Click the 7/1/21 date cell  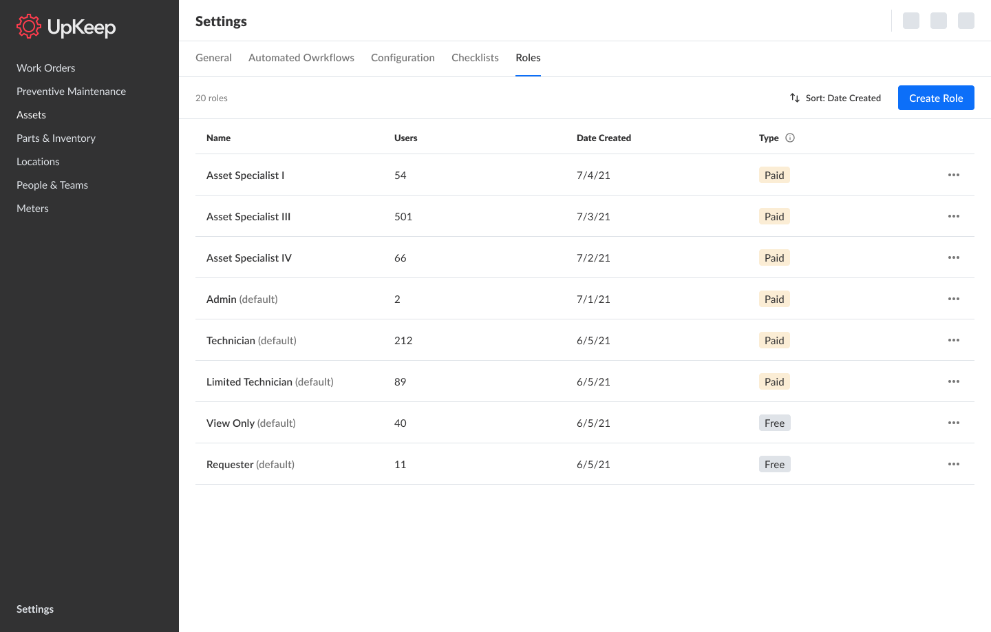pyautogui.click(x=593, y=299)
